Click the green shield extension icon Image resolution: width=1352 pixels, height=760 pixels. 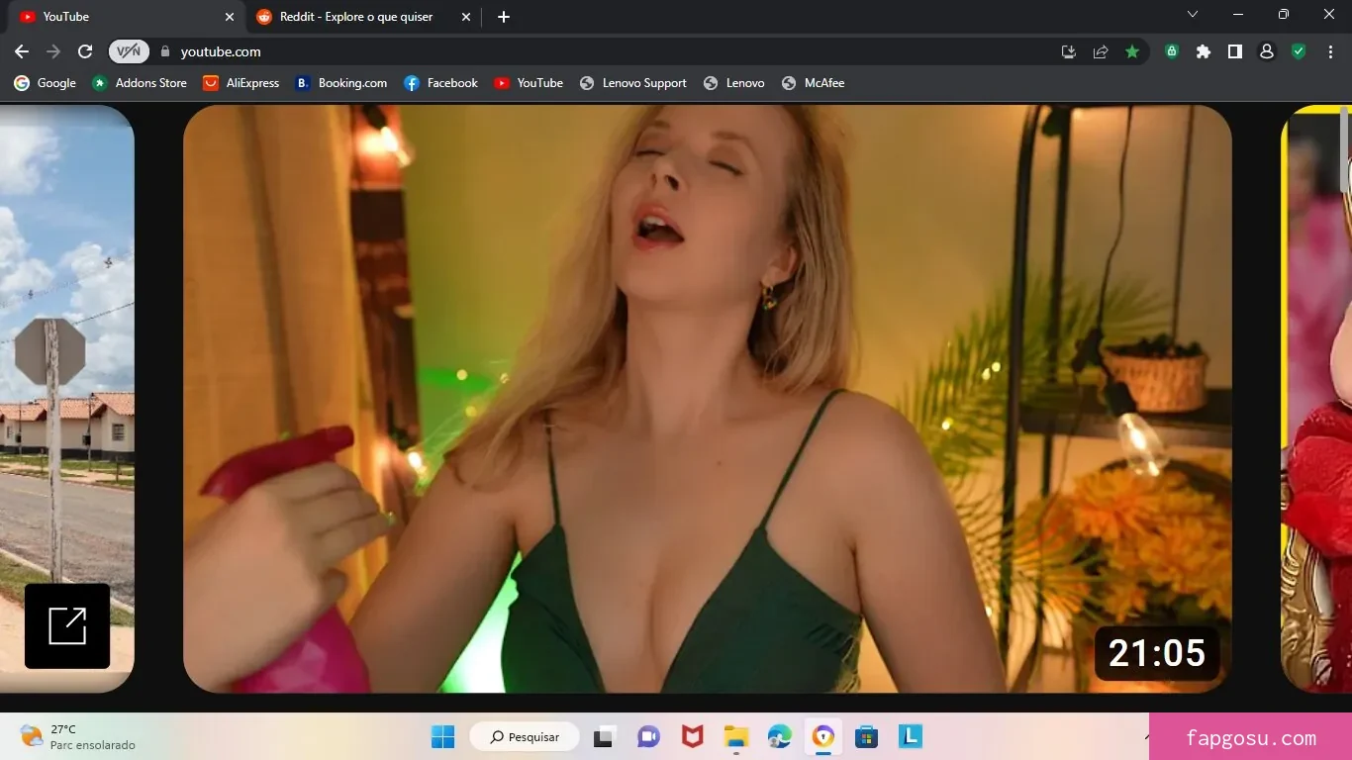pos(1299,51)
